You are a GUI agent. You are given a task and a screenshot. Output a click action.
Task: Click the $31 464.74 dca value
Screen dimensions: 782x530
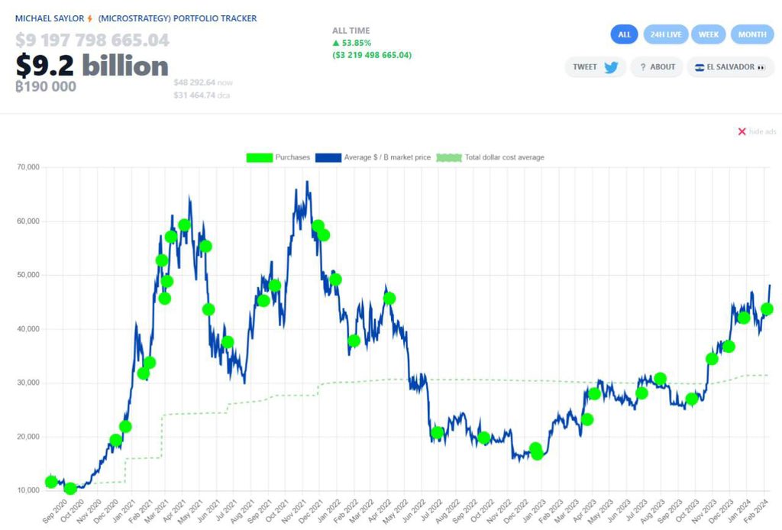202,95
